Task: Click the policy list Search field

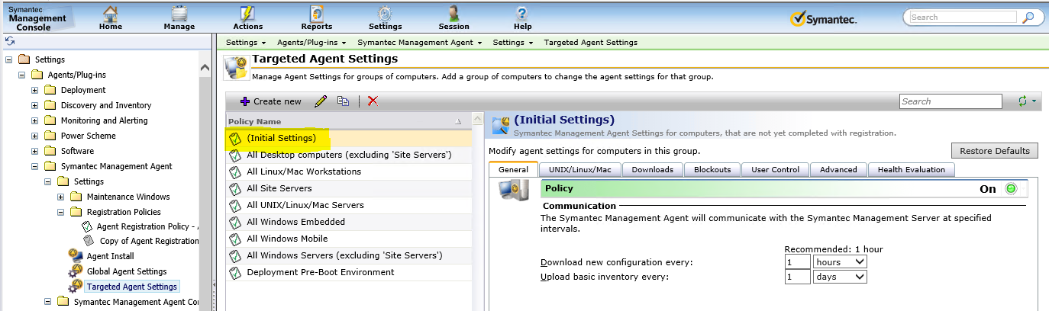Action: [950, 101]
